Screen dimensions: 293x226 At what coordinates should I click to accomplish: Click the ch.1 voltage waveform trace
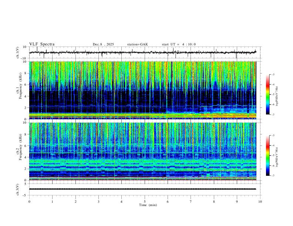click(142, 52)
